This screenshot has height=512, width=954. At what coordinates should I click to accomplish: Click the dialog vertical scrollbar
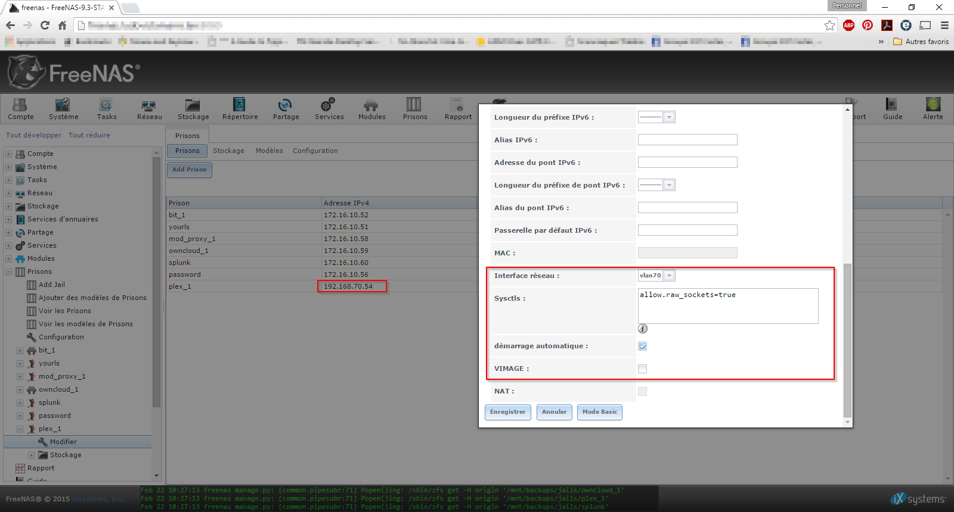848,341
